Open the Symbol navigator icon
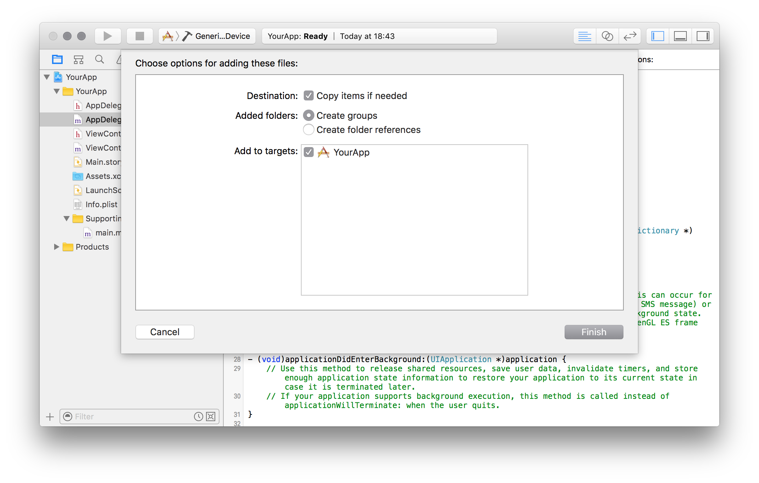This screenshot has width=759, height=483. click(78, 59)
